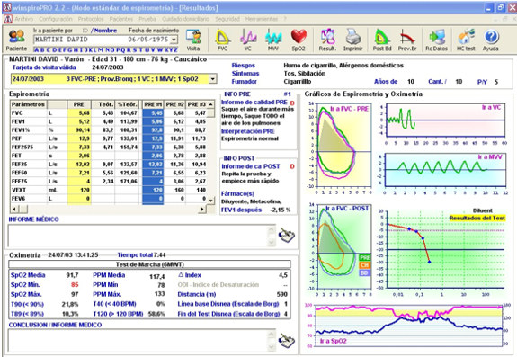Open the Cuidado domiciliario menu
This screenshot has height=357, width=517.
click(x=185, y=19)
